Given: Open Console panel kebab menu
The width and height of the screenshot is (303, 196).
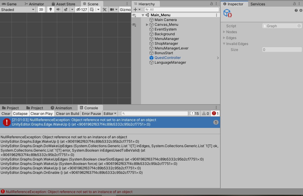Looking at the screenshot, I should (216, 107).
